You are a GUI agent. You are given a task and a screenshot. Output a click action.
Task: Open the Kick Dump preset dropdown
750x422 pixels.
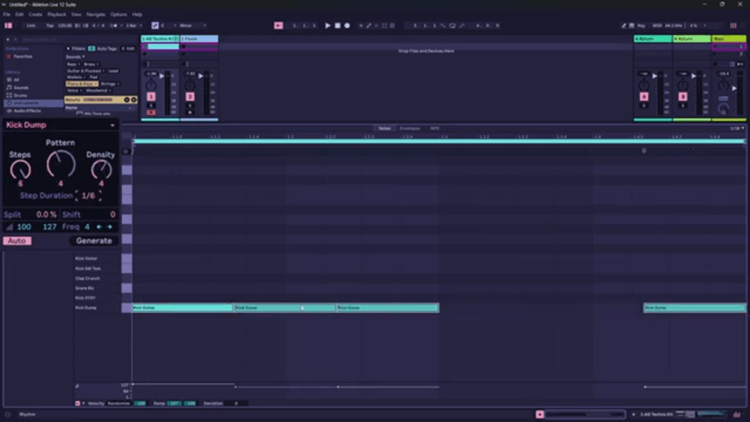[113, 125]
